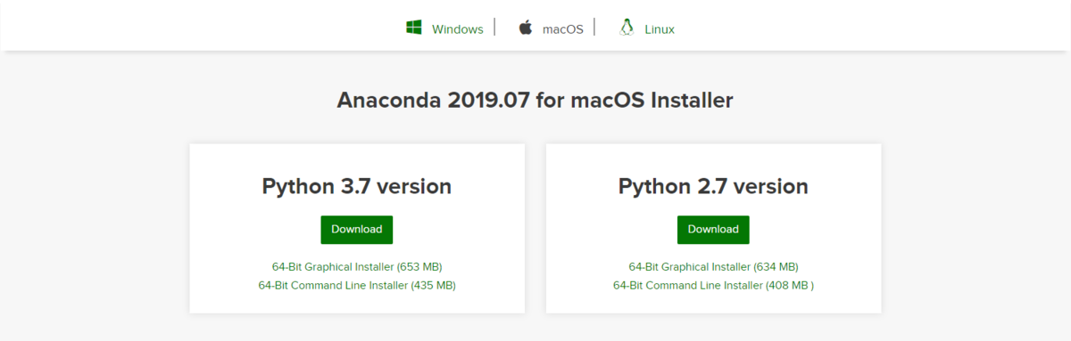Click the Anaconda 2019.07 for macOS Installer title
1071x341 pixels.
coord(535,100)
